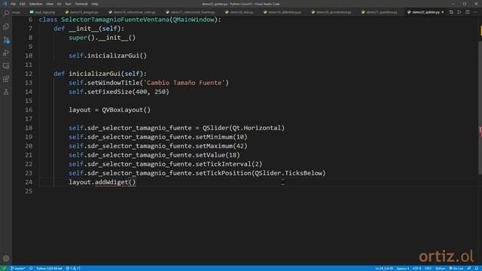Click setValue(18) on line 21
482x271 pixels.
click(218, 155)
